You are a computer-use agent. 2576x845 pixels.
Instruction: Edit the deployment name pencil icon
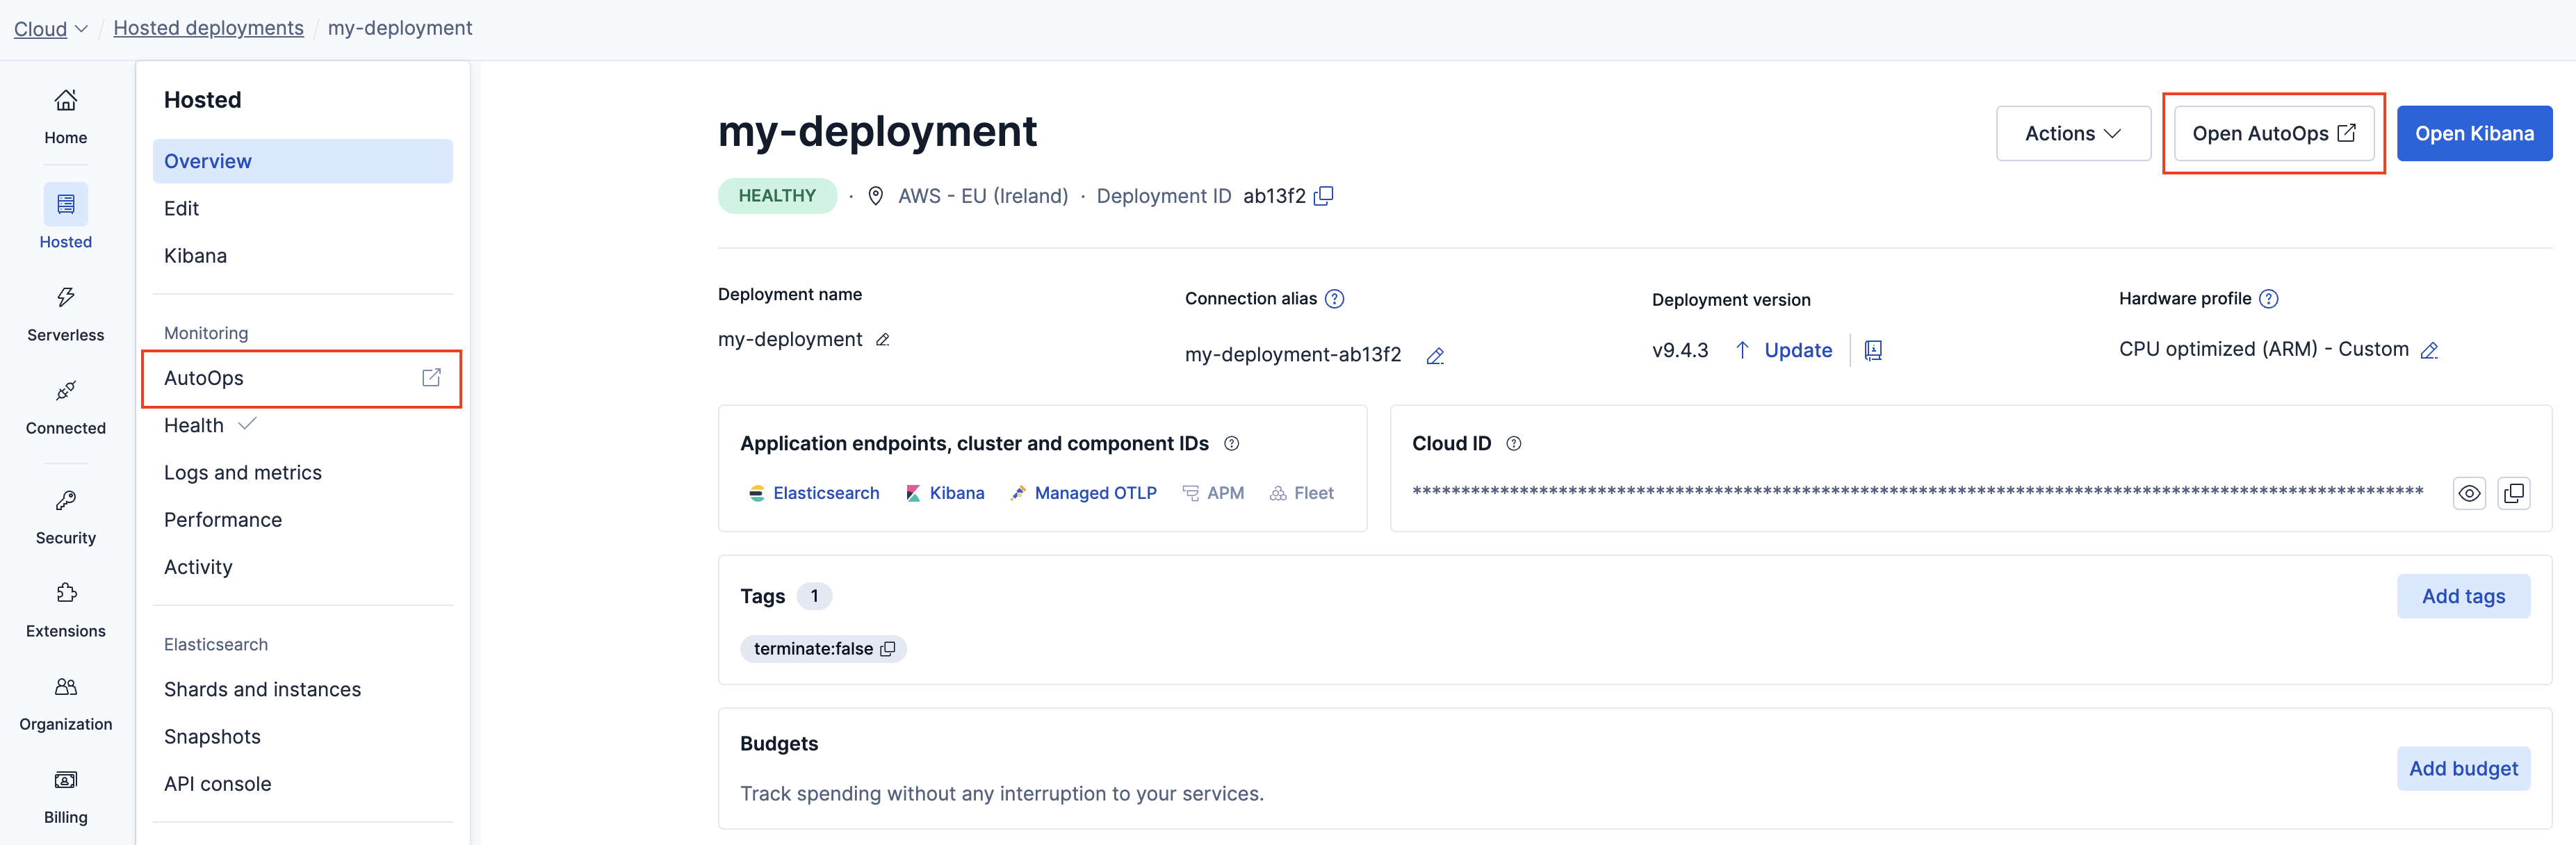pyautogui.click(x=882, y=340)
